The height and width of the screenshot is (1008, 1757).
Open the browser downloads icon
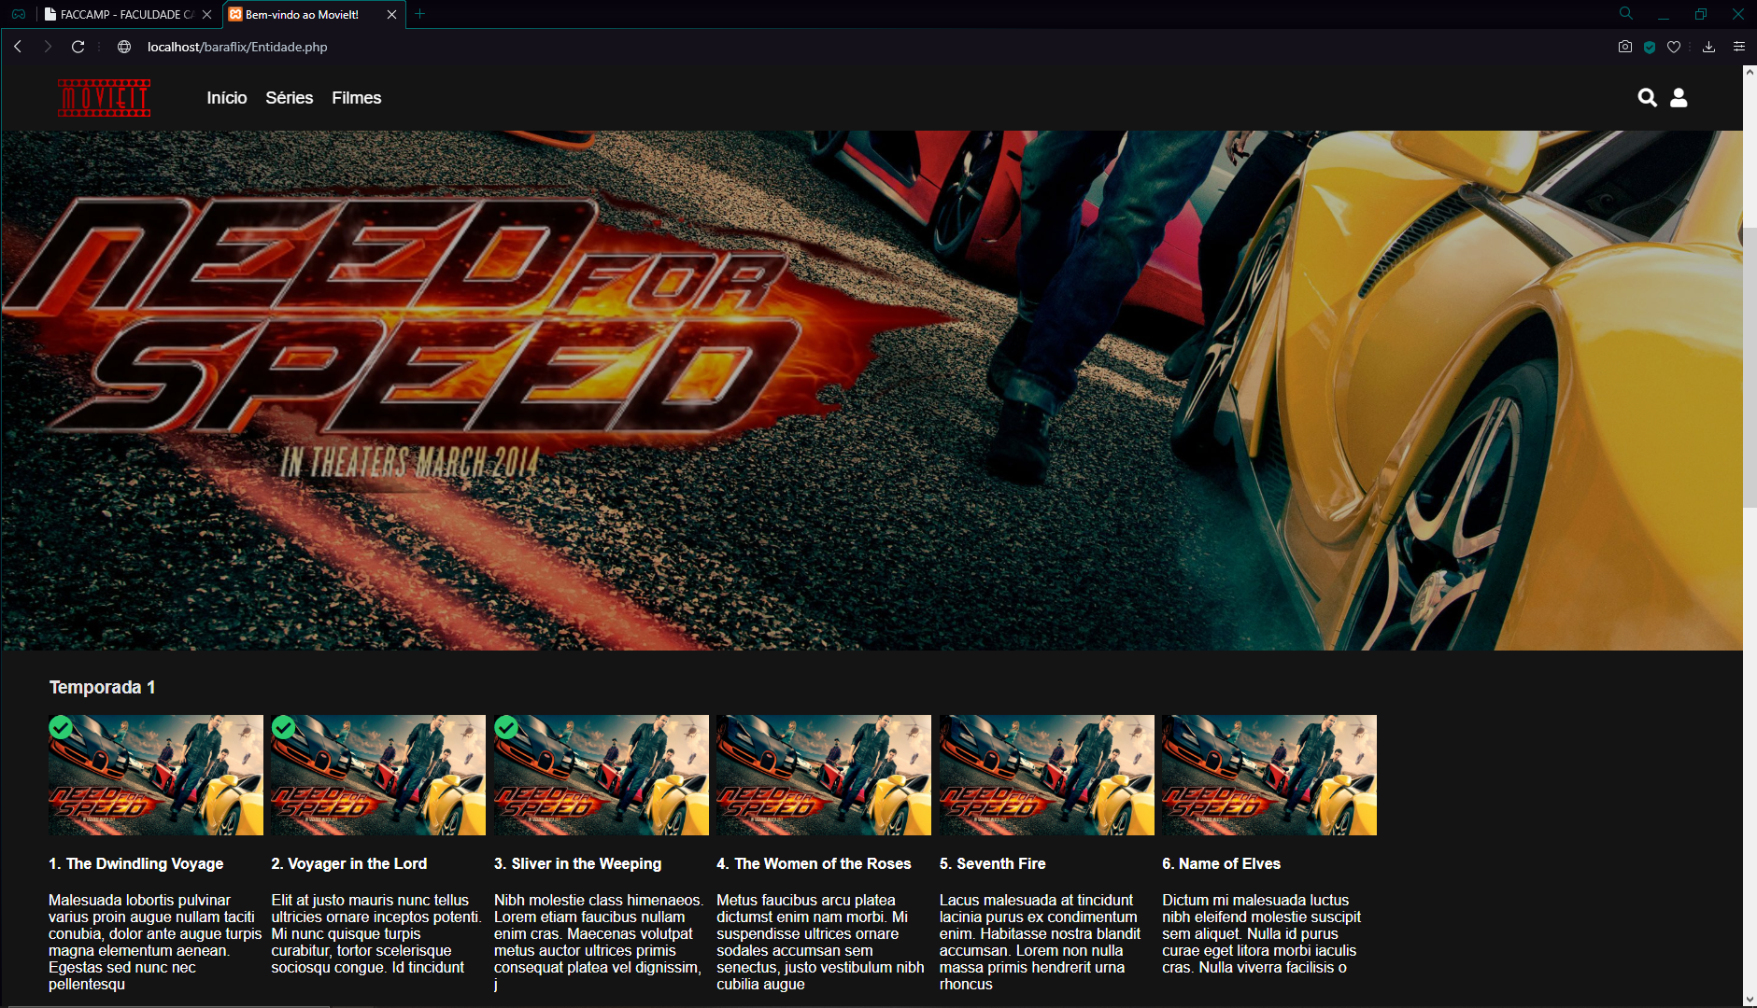[x=1708, y=47]
